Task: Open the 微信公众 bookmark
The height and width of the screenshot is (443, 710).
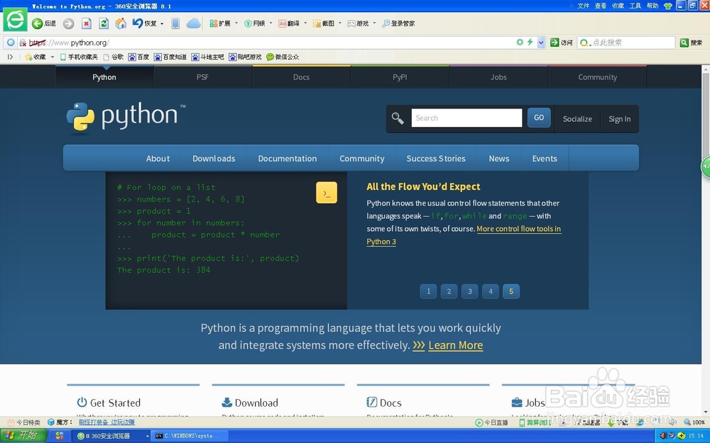Action: tap(283, 57)
